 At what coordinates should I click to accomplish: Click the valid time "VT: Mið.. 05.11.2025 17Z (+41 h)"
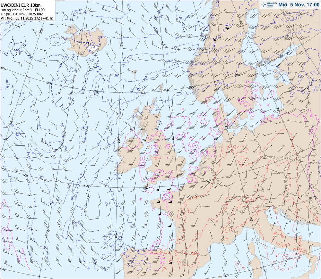tap(27, 18)
